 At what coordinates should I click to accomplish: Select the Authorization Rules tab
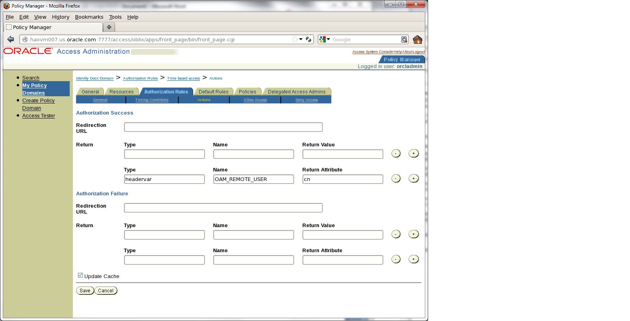(166, 92)
